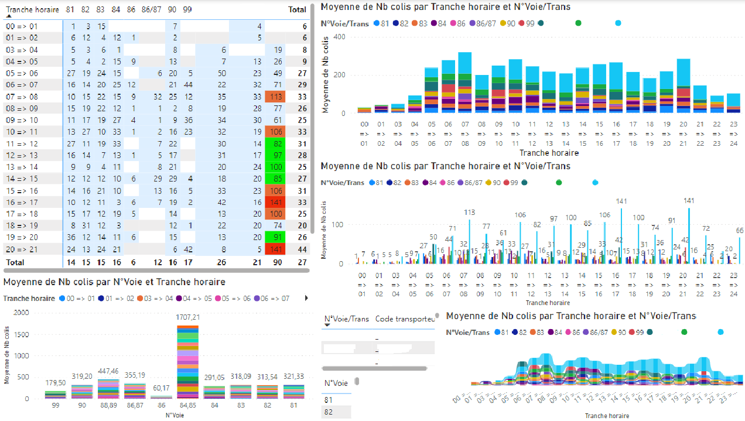
Task: Click data label 1707,21 in N°Voie chart
Action: click(188, 317)
